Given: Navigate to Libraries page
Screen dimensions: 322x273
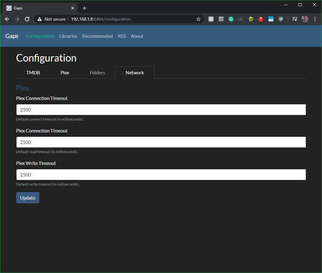Looking at the screenshot, I should tap(68, 36).
